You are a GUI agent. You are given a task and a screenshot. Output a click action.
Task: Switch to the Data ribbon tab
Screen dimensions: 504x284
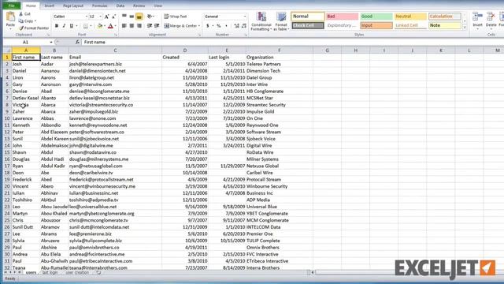click(120, 6)
